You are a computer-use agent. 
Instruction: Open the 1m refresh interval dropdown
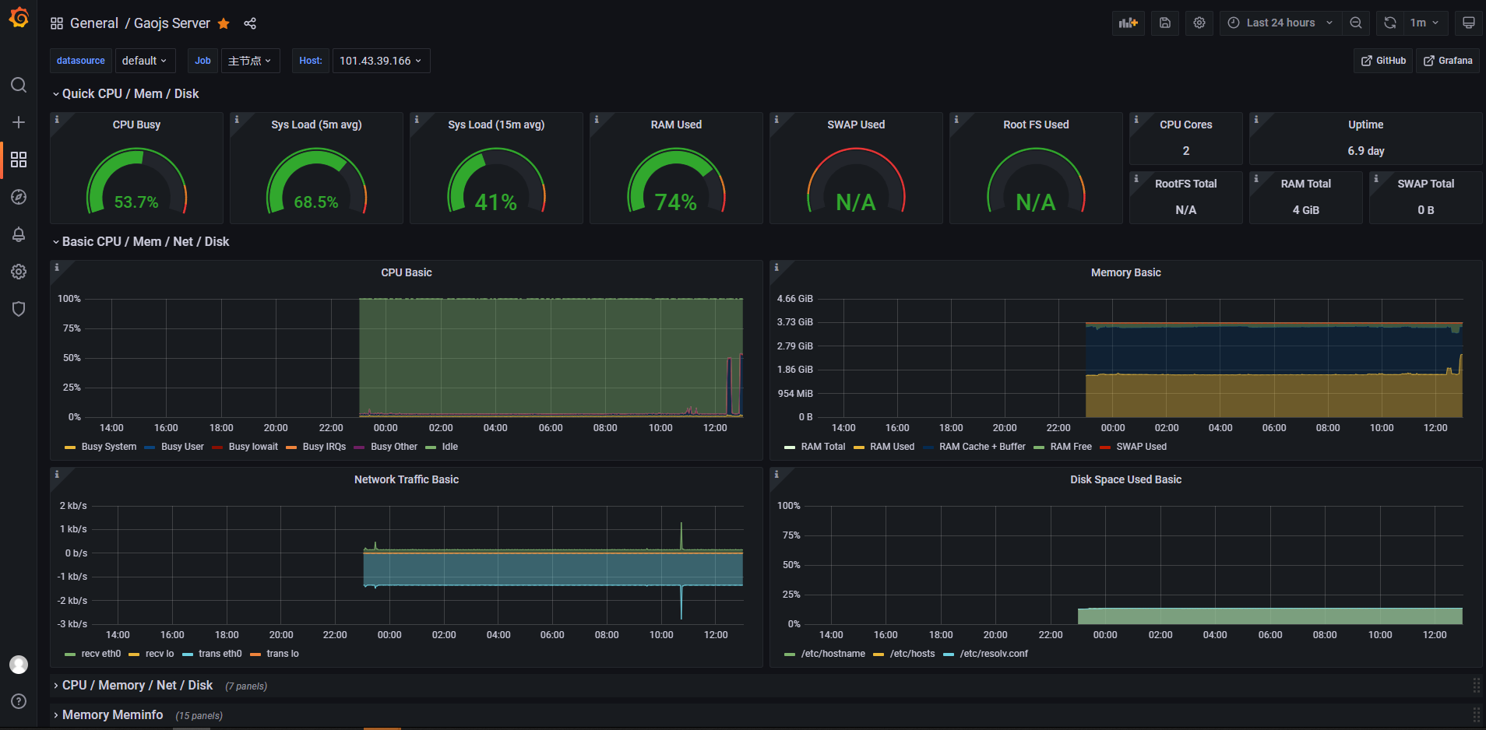(x=1424, y=23)
